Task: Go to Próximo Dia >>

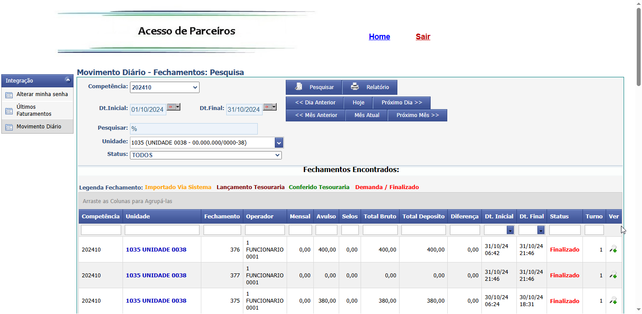Action: [x=402, y=103]
